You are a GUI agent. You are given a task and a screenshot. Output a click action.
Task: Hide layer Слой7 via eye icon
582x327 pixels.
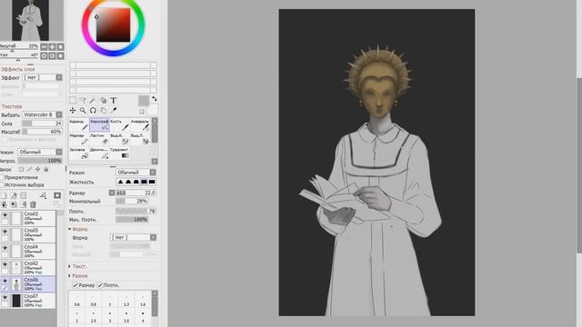[x=5, y=297]
